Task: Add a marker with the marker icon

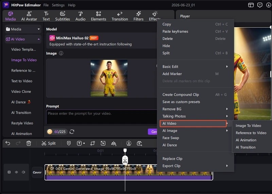Action: (69, 143)
